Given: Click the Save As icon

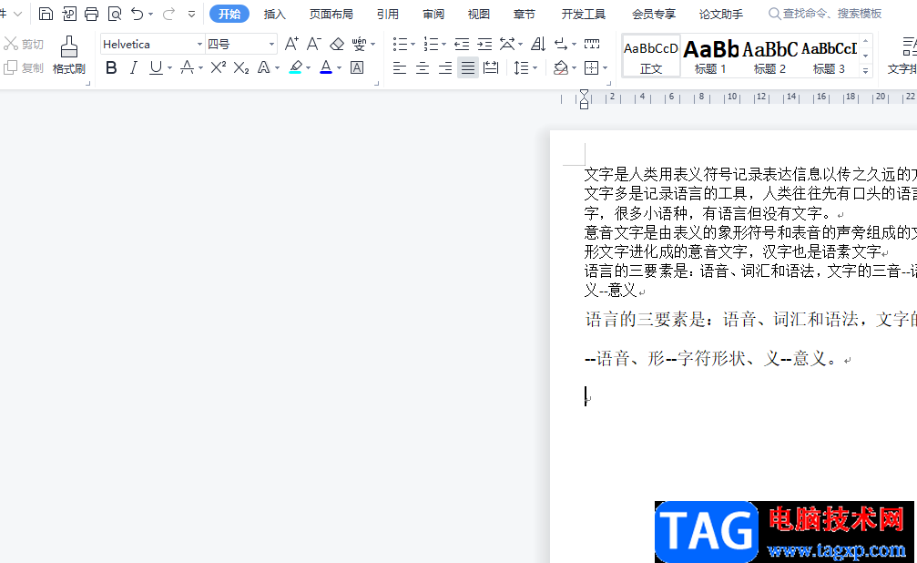Looking at the screenshot, I should click(69, 14).
